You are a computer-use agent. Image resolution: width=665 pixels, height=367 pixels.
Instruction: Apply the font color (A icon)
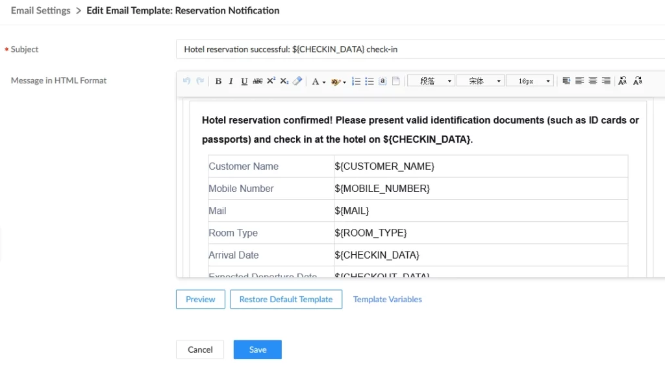point(315,81)
